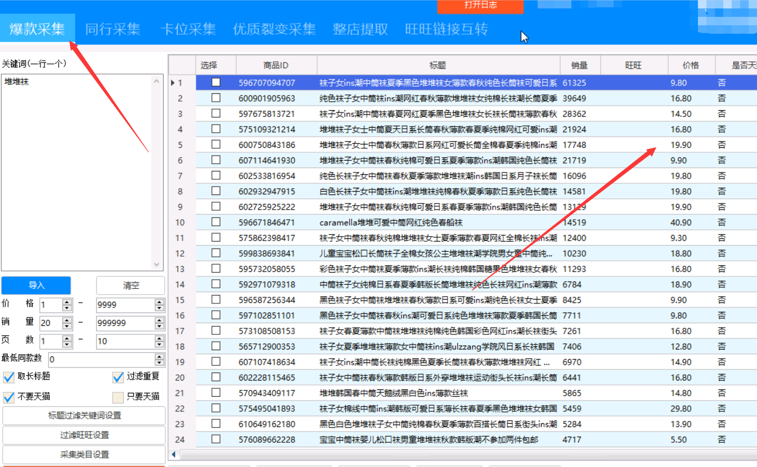This screenshot has height=467, width=757.
Task: Click the 清空 button to clear keywords
Action: click(130, 285)
